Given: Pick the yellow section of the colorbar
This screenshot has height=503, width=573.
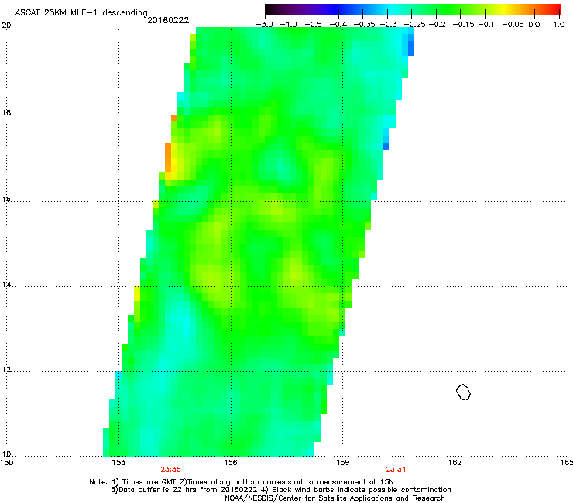Looking at the screenshot, I should pos(506,10).
